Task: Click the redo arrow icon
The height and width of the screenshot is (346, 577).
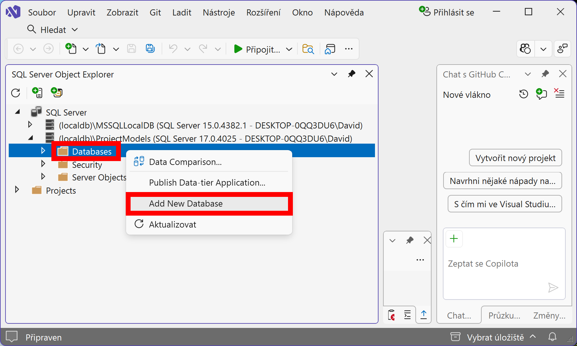Action: click(x=203, y=49)
